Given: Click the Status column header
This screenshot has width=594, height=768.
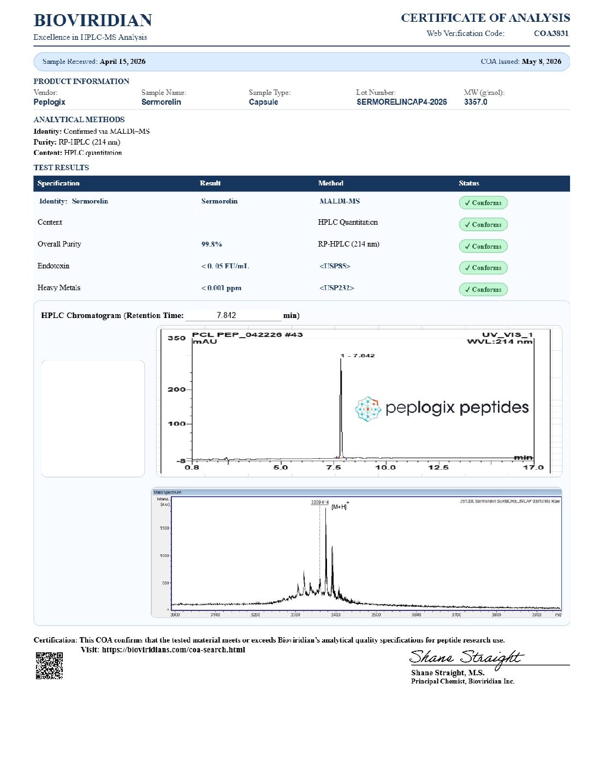Looking at the screenshot, I should [x=469, y=183].
